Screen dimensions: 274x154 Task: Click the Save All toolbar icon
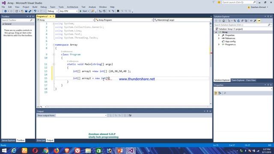(30, 11)
